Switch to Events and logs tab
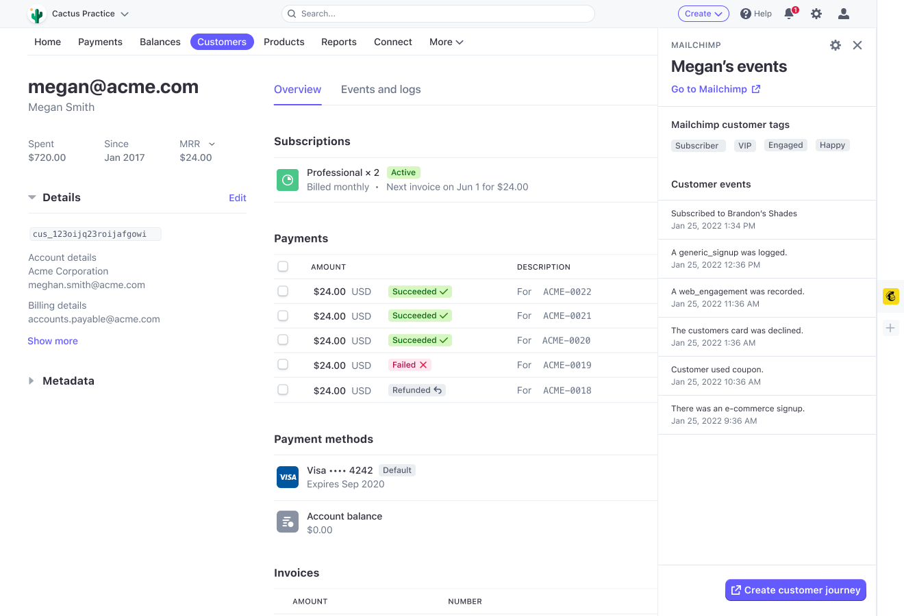The width and height of the screenshot is (904, 616). pyautogui.click(x=381, y=90)
